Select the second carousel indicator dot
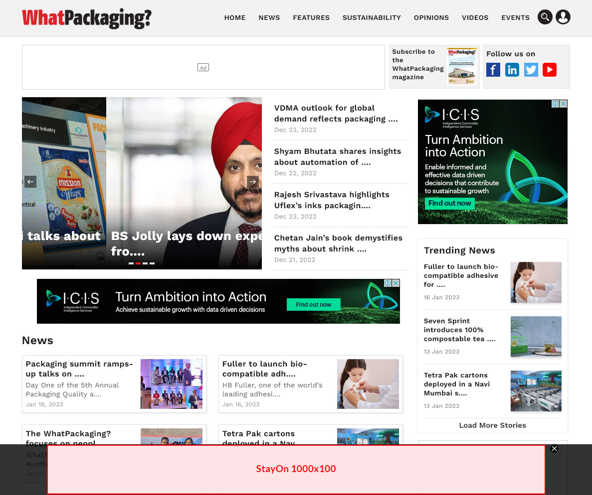 pos(138,263)
